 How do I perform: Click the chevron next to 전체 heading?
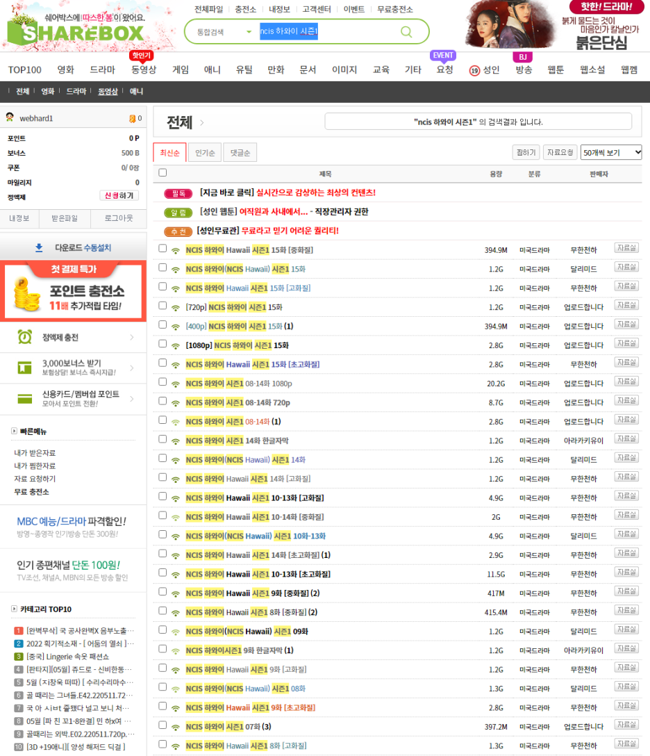(x=201, y=123)
